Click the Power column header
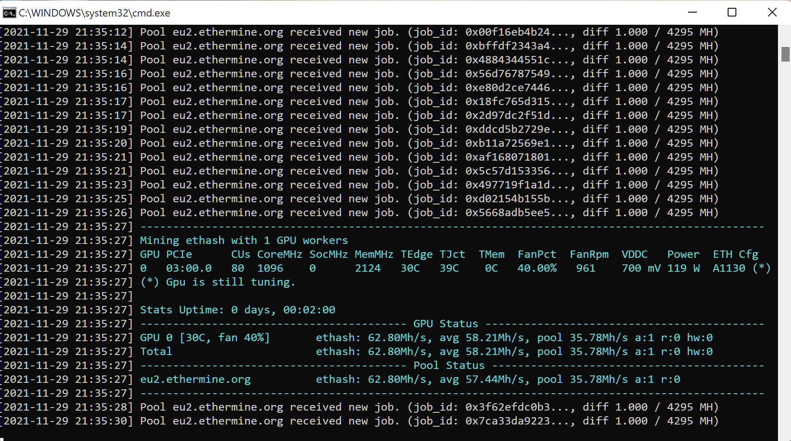 683,254
